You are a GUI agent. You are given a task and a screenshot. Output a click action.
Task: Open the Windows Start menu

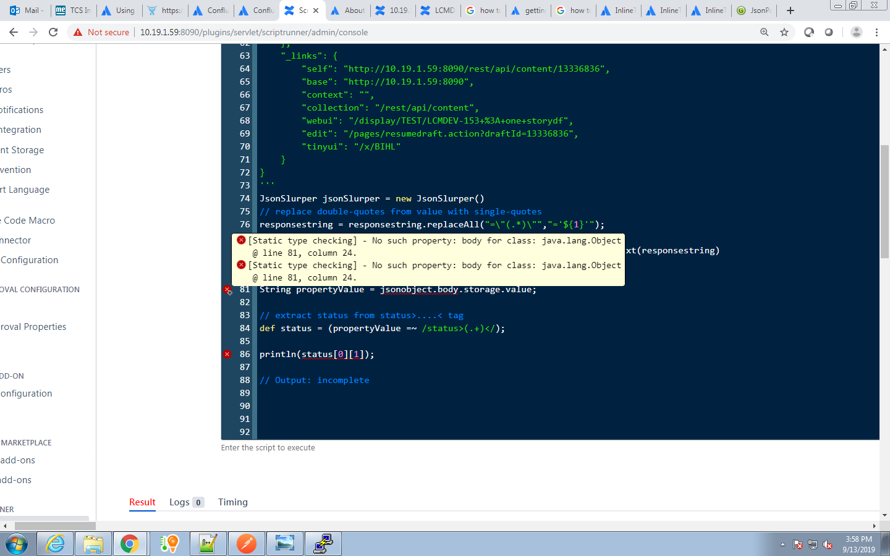coord(17,544)
